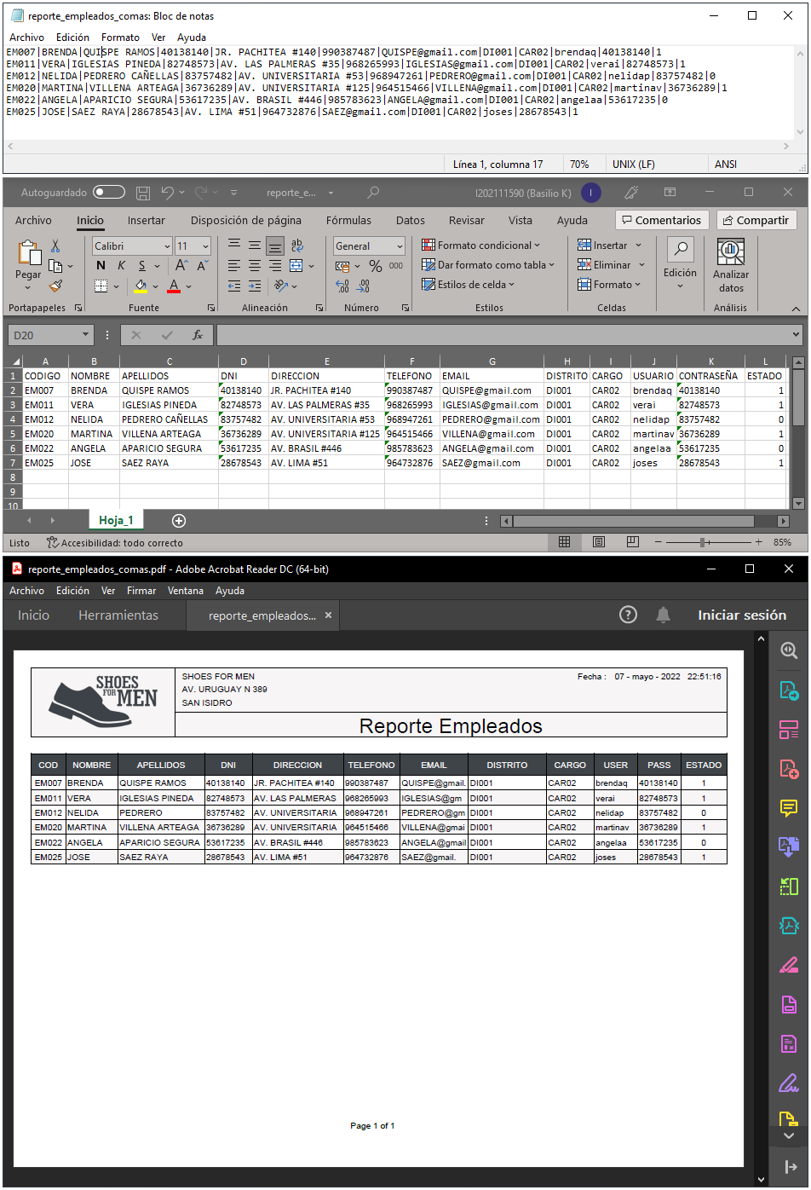This screenshot has width=811, height=1190.
Task: Open the Eliminar cells dropdown
Action: point(611,265)
